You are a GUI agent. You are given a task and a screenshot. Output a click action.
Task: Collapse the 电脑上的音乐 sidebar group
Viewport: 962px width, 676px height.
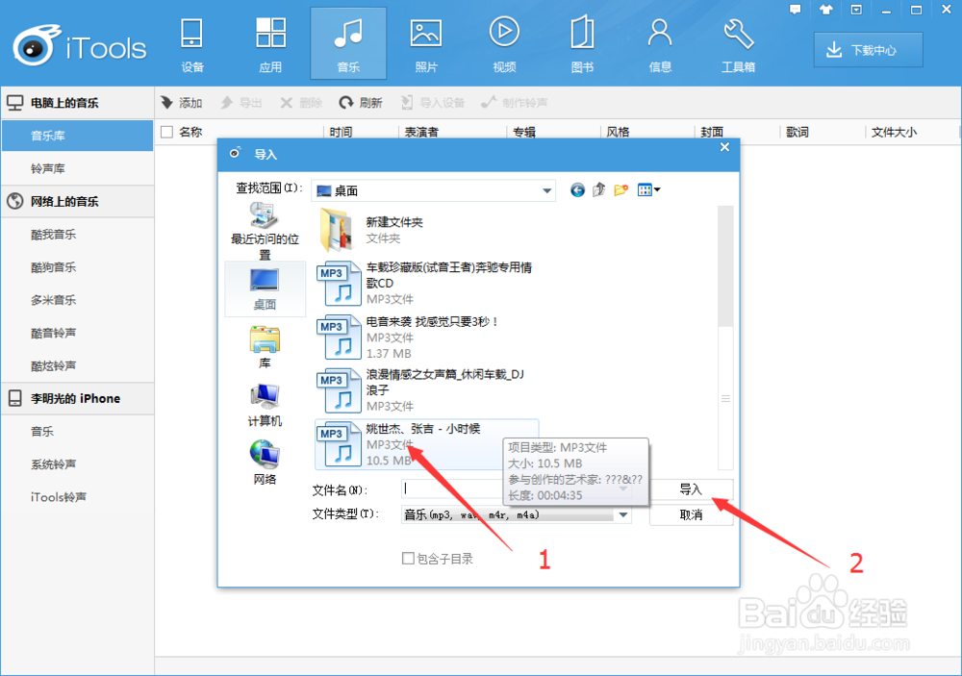(77, 103)
